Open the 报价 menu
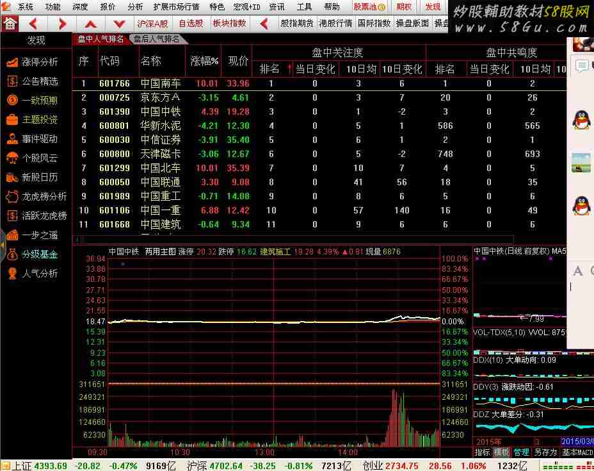The width and height of the screenshot is (594, 471). (108, 7)
